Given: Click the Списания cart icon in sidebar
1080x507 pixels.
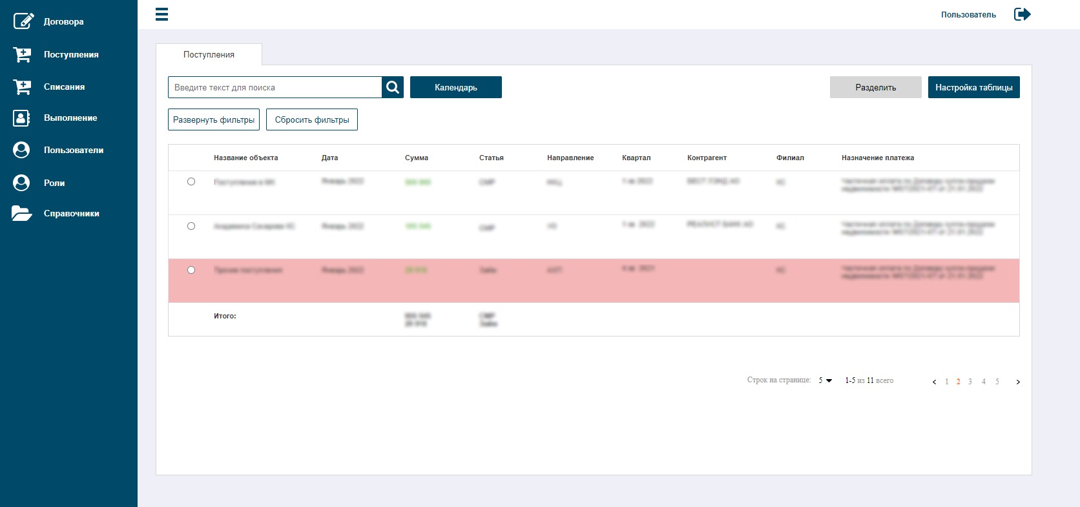Looking at the screenshot, I should click(22, 87).
